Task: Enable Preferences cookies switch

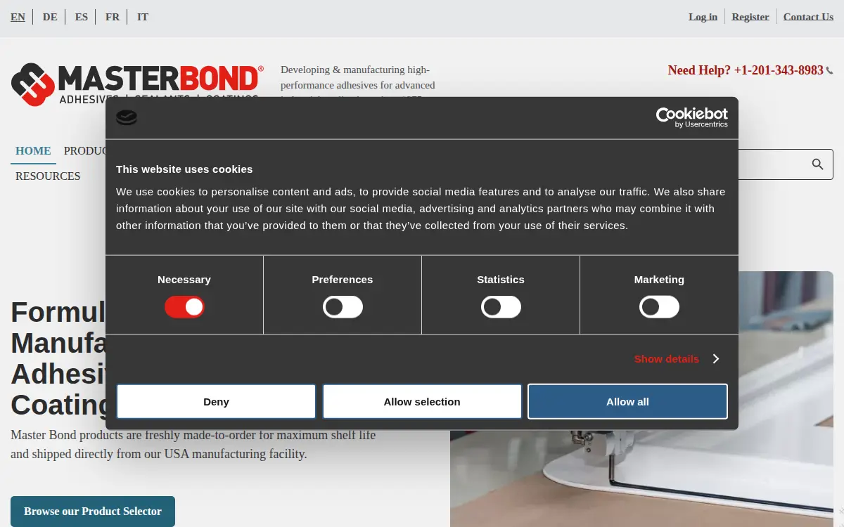Action: tap(343, 307)
